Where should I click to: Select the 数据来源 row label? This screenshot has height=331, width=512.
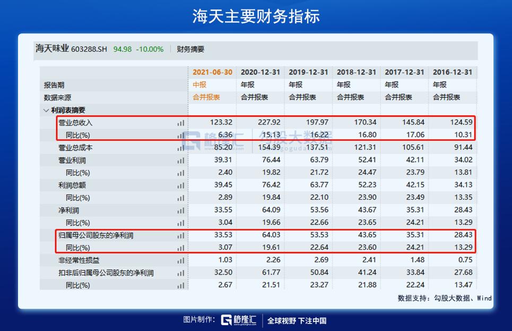[57, 97]
